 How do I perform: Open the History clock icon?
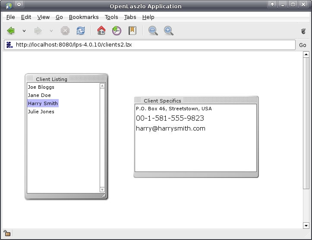pyautogui.click(x=117, y=31)
